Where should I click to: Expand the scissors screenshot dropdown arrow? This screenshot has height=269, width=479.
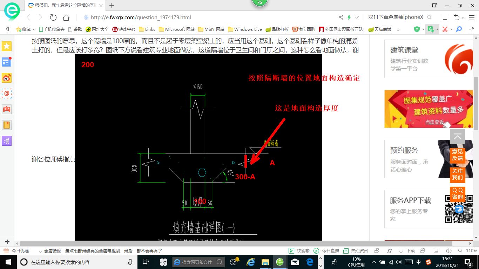pyautogui.click(x=451, y=29)
